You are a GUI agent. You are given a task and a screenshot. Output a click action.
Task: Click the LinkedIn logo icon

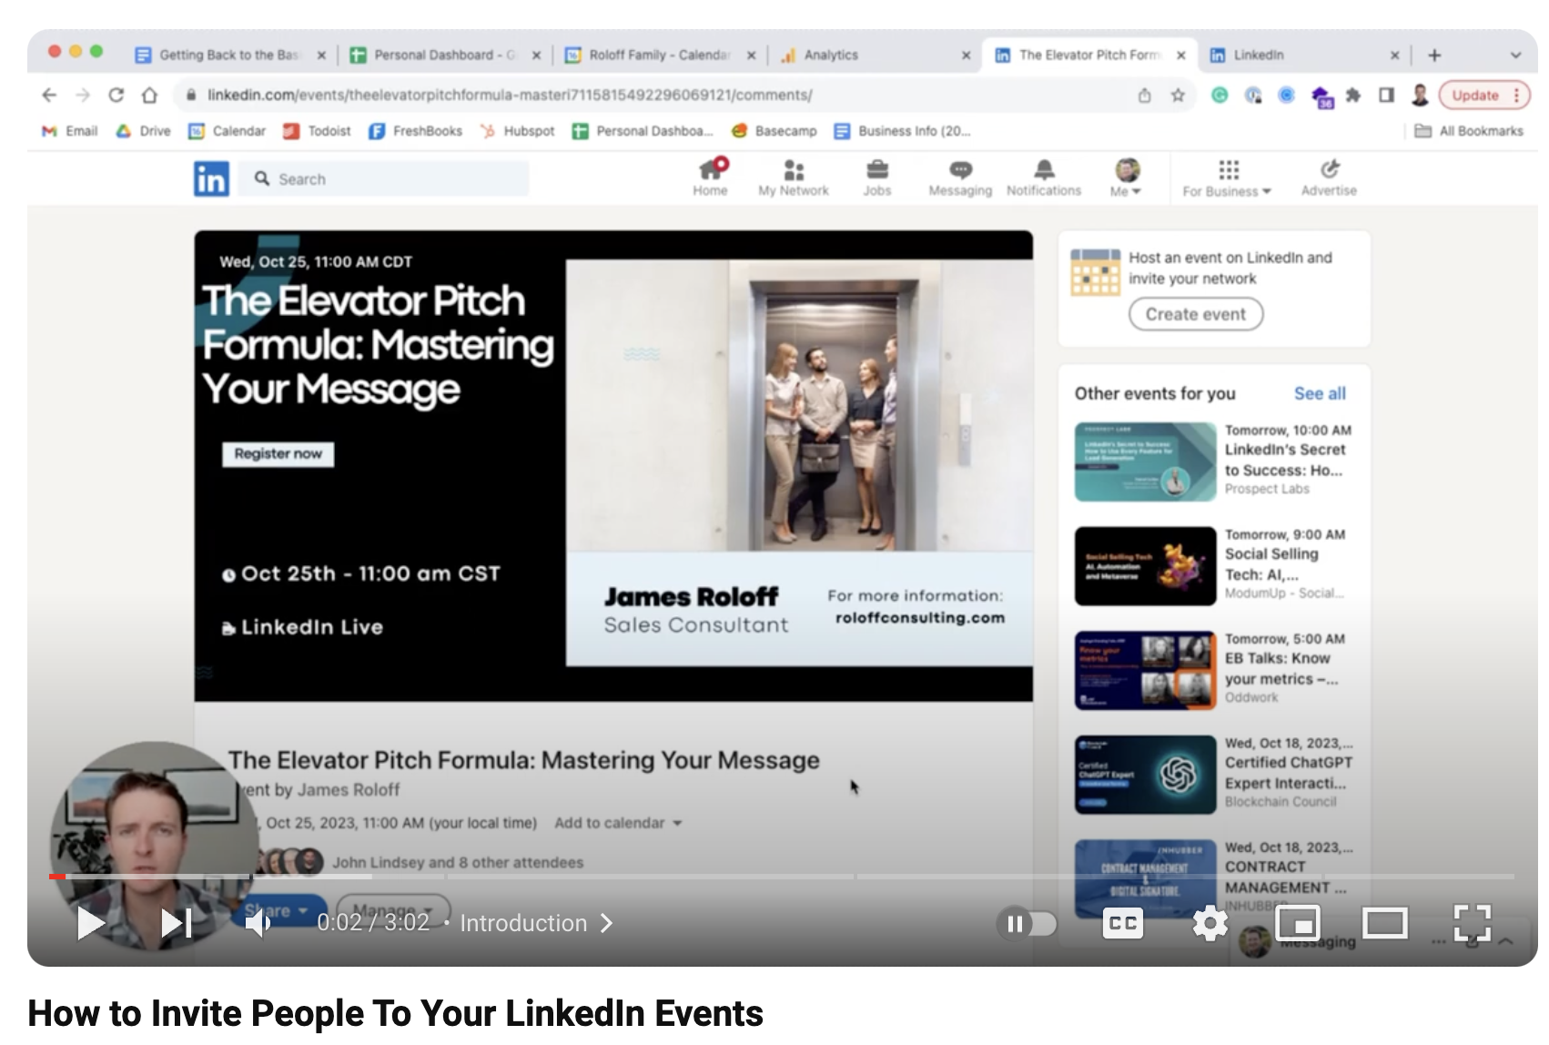(211, 179)
